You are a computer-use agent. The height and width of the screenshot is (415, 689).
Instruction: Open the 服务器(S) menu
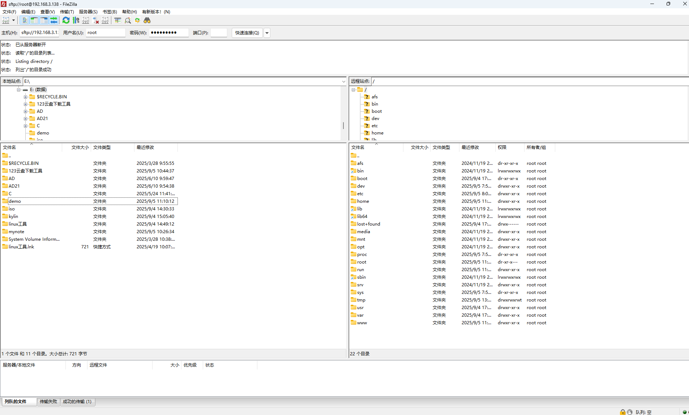[x=88, y=12]
